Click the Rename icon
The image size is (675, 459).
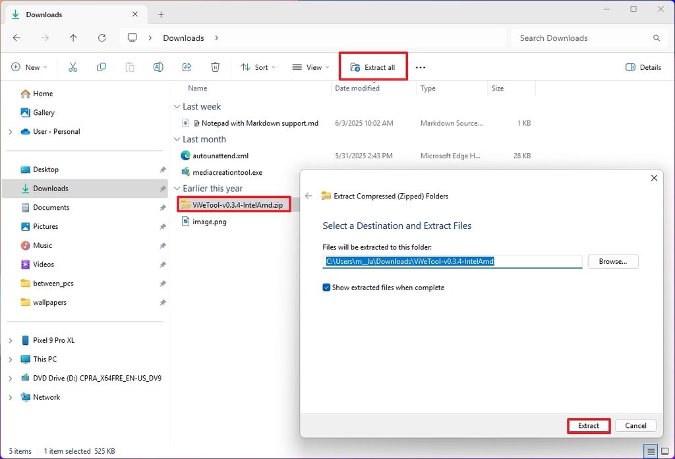click(158, 67)
